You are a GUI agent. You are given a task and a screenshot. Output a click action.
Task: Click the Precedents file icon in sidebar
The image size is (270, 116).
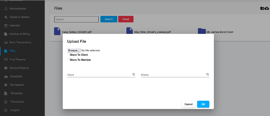pos(6,102)
